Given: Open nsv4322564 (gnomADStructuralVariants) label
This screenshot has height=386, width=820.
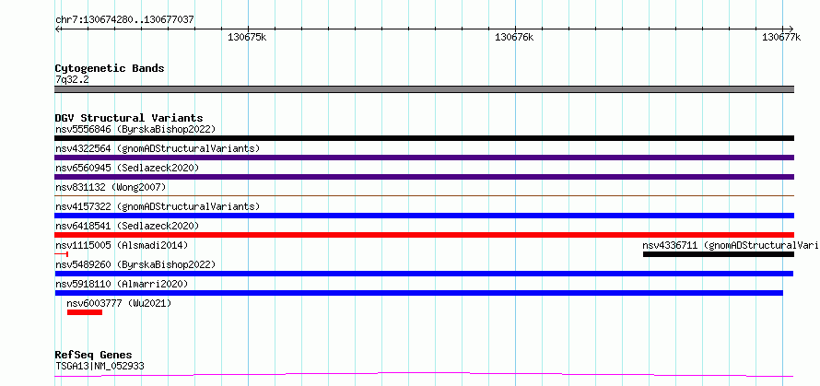Looking at the screenshot, I should tap(158, 148).
